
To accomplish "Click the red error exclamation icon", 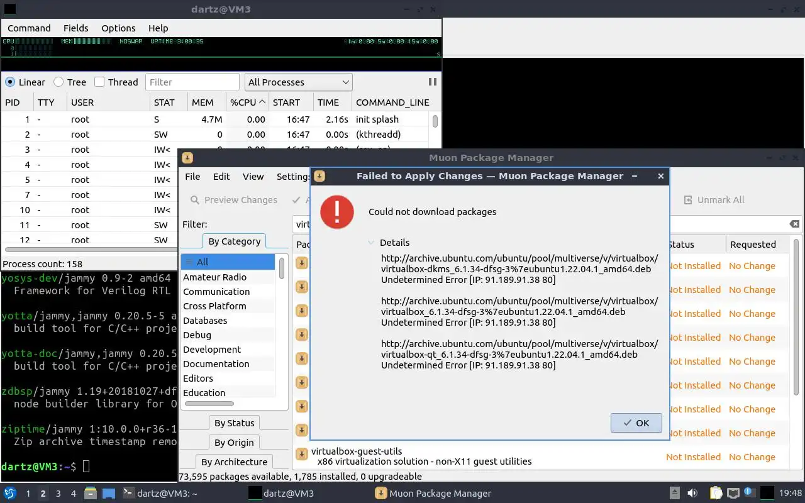I will click(x=337, y=211).
